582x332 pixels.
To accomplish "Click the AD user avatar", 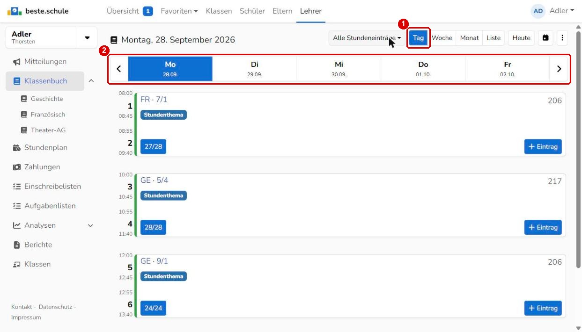I will (x=538, y=11).
